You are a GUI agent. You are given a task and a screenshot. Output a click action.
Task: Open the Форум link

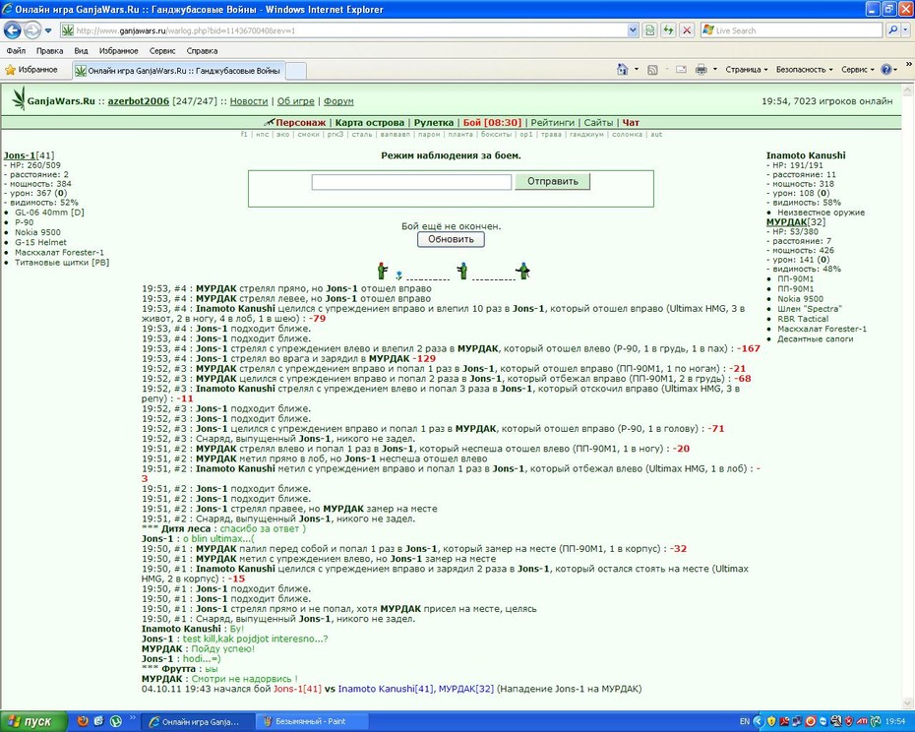tap(338, 101)
